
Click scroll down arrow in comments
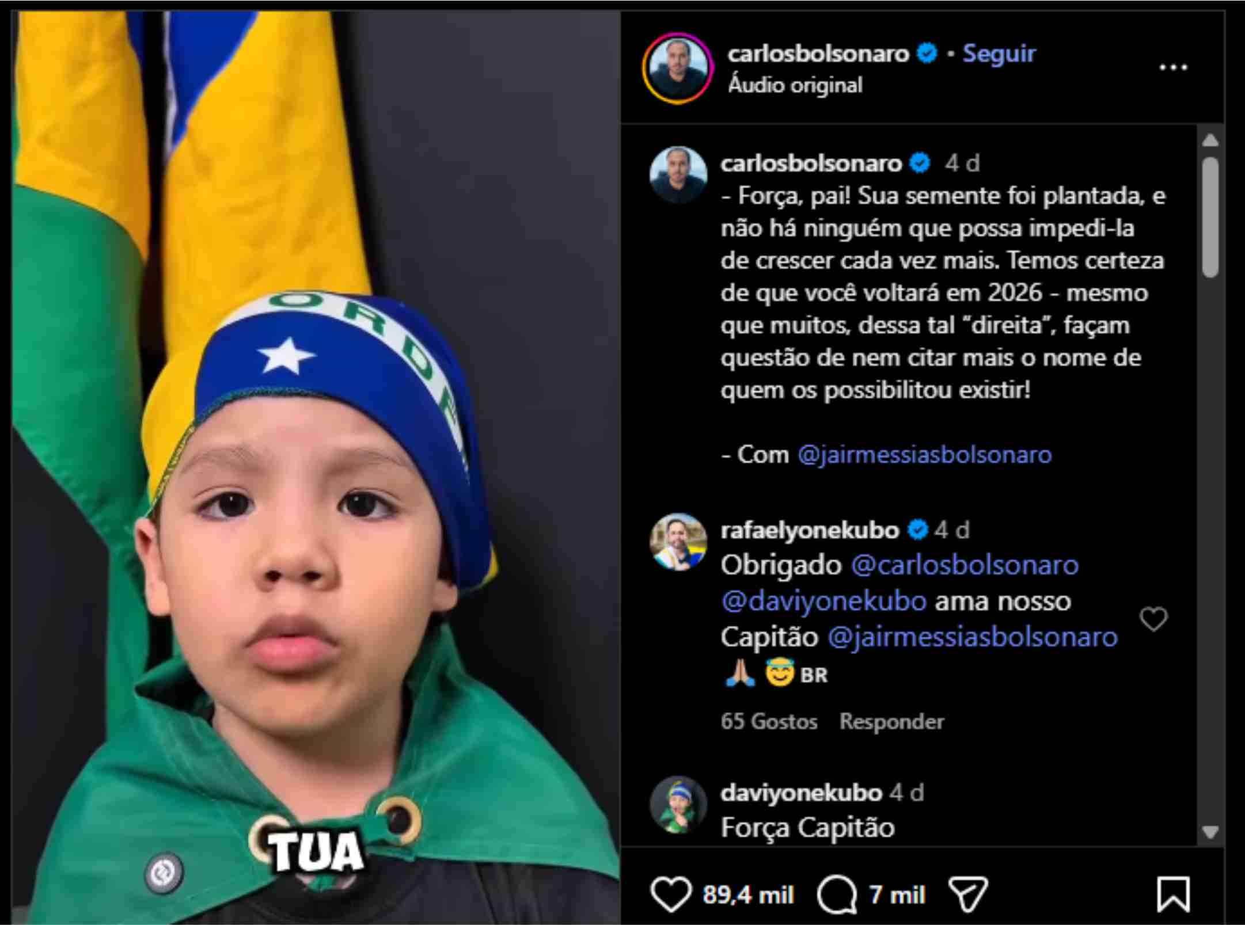pos(1210,832)
